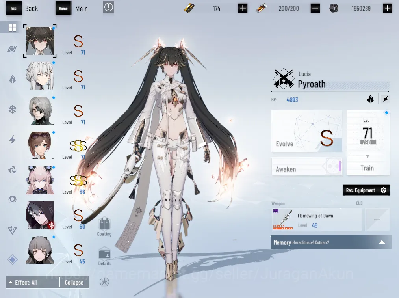Open the Coating outfit menu

click(x=104, y=227)
